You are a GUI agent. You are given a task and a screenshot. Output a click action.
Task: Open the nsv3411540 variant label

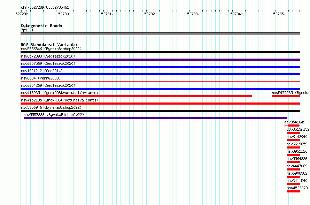(297, 181)
